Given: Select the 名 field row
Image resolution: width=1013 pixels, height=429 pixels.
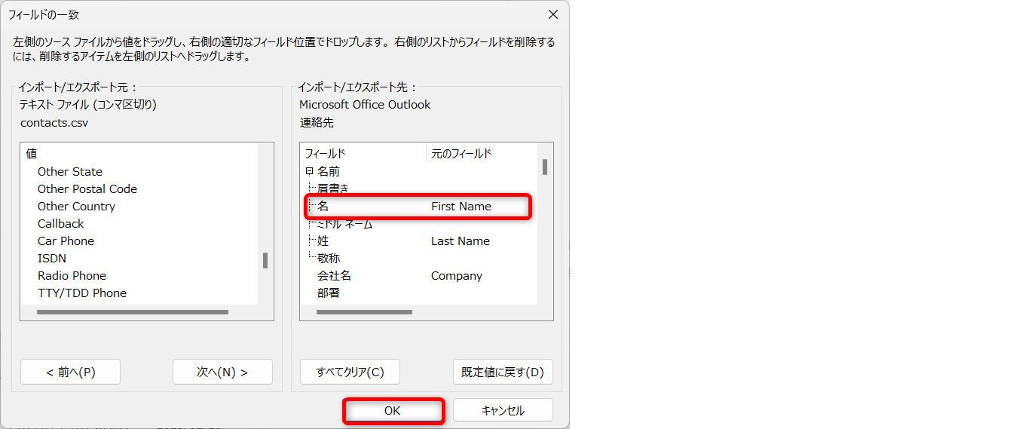Looking at the screenshot, I should click(x=323, y=206).
